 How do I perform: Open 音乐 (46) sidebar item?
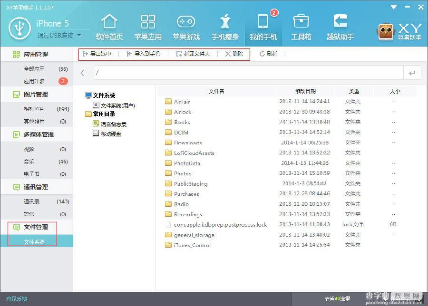point(37,162)
